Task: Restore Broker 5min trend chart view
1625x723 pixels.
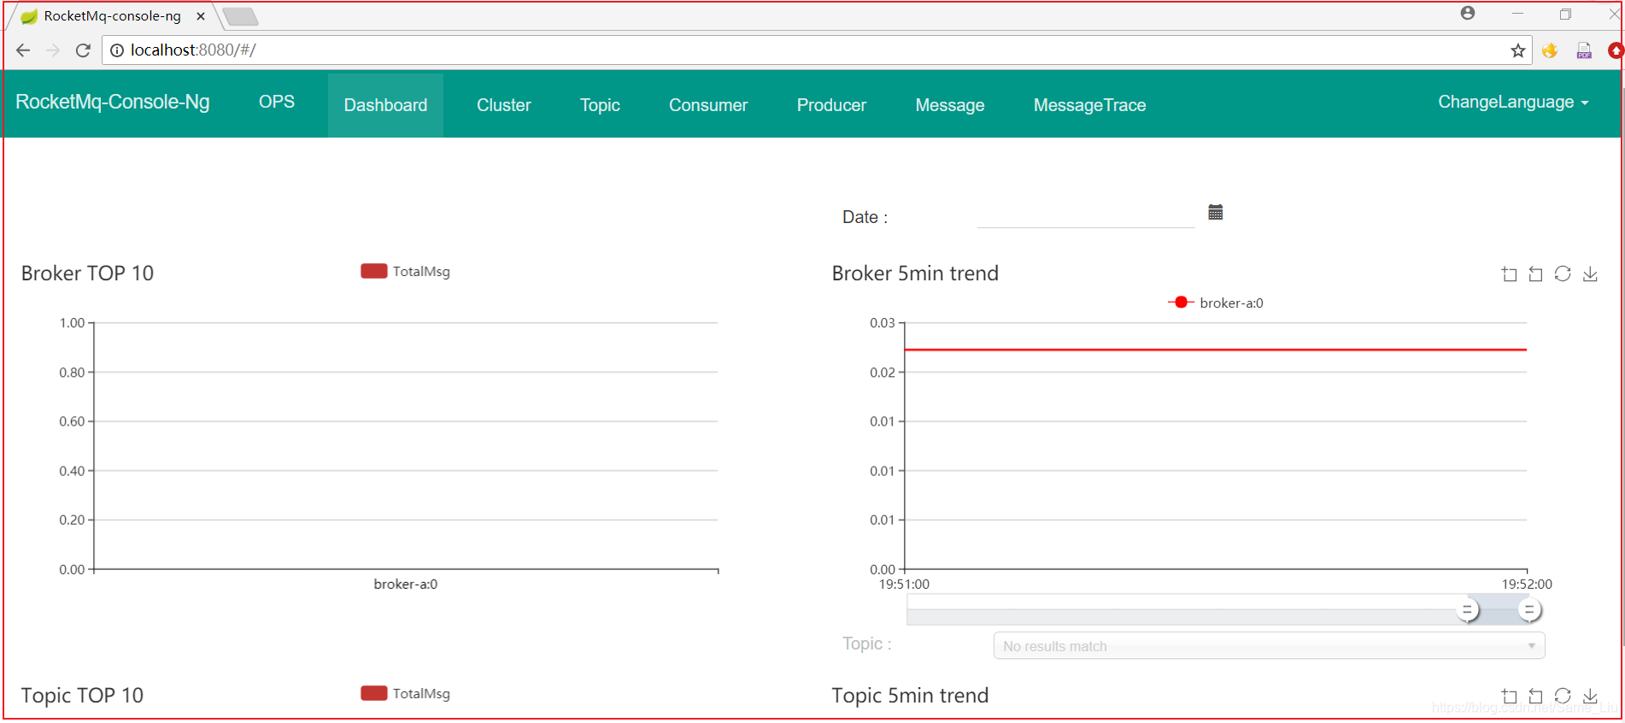Action: 1563,273
